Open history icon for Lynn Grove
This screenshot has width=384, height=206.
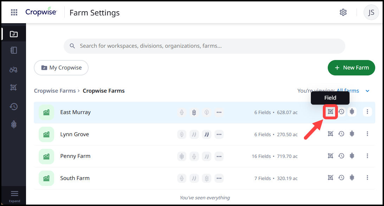[x=341, y=134]
